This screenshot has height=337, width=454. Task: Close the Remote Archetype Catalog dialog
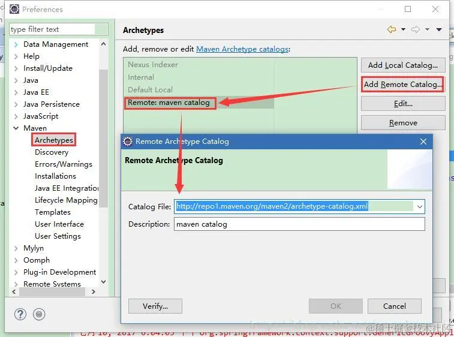[423, 142]
